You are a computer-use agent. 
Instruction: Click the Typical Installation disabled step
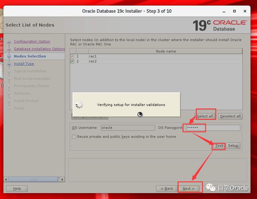click(30, 71)
